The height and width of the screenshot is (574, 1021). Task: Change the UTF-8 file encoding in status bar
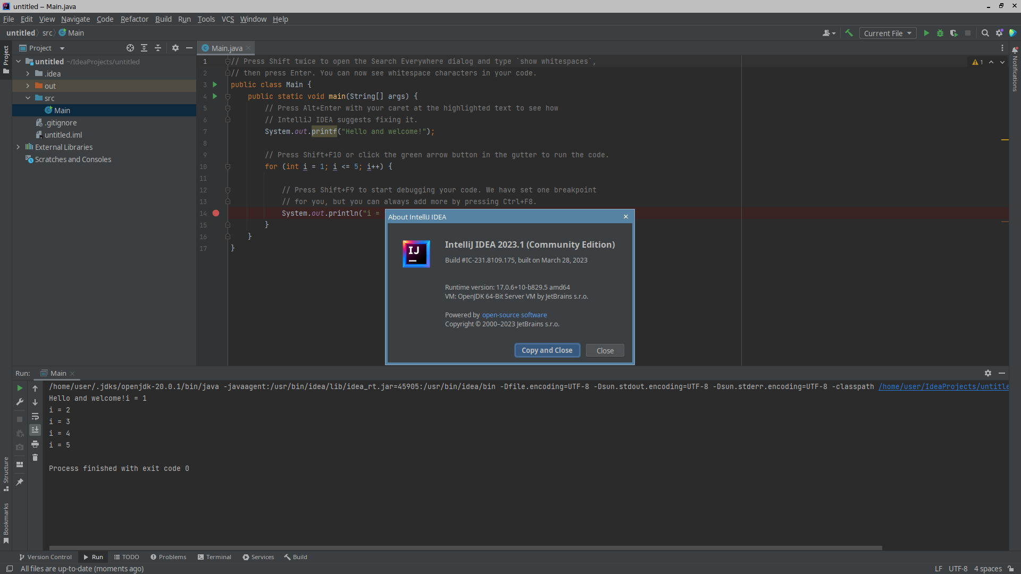point(958,569)
